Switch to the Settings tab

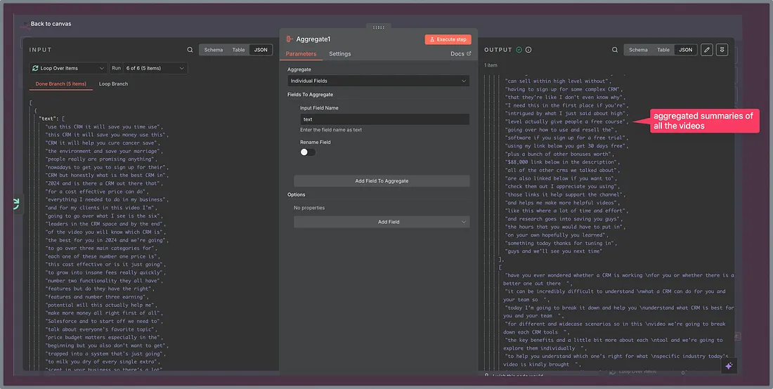click(340, 54)
